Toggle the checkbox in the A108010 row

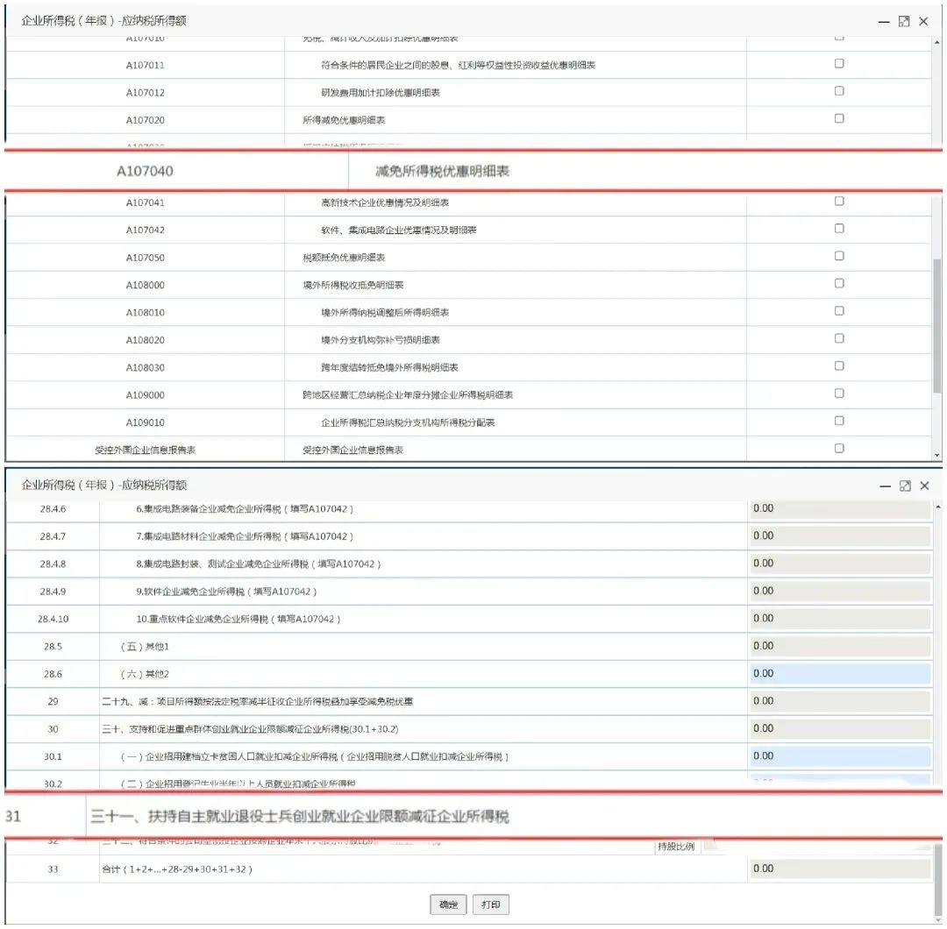coord(839,311)
